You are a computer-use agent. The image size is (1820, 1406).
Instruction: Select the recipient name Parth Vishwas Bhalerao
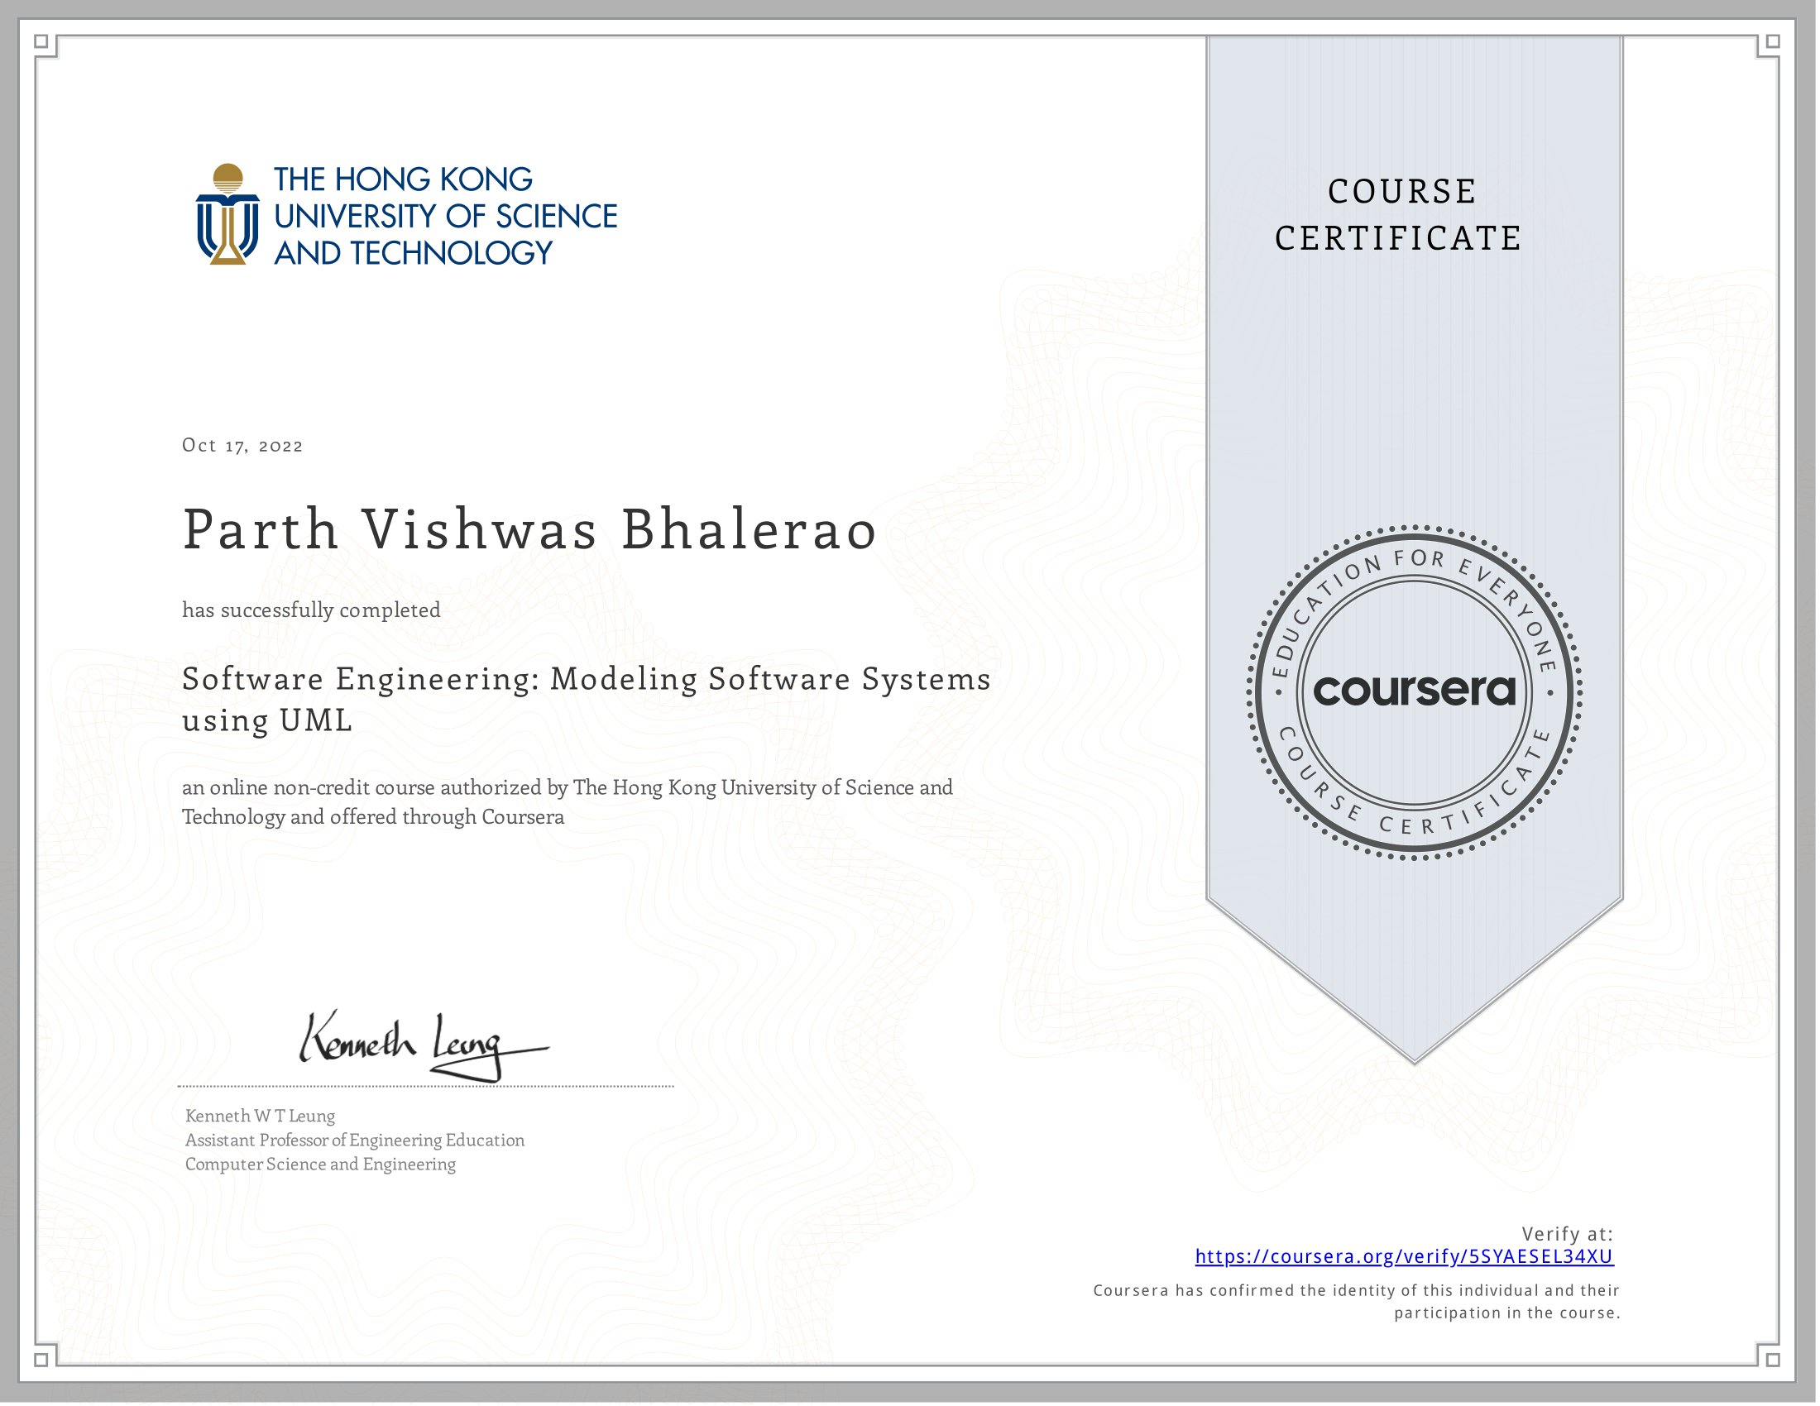pyautogui.click(x=529, y=530)
